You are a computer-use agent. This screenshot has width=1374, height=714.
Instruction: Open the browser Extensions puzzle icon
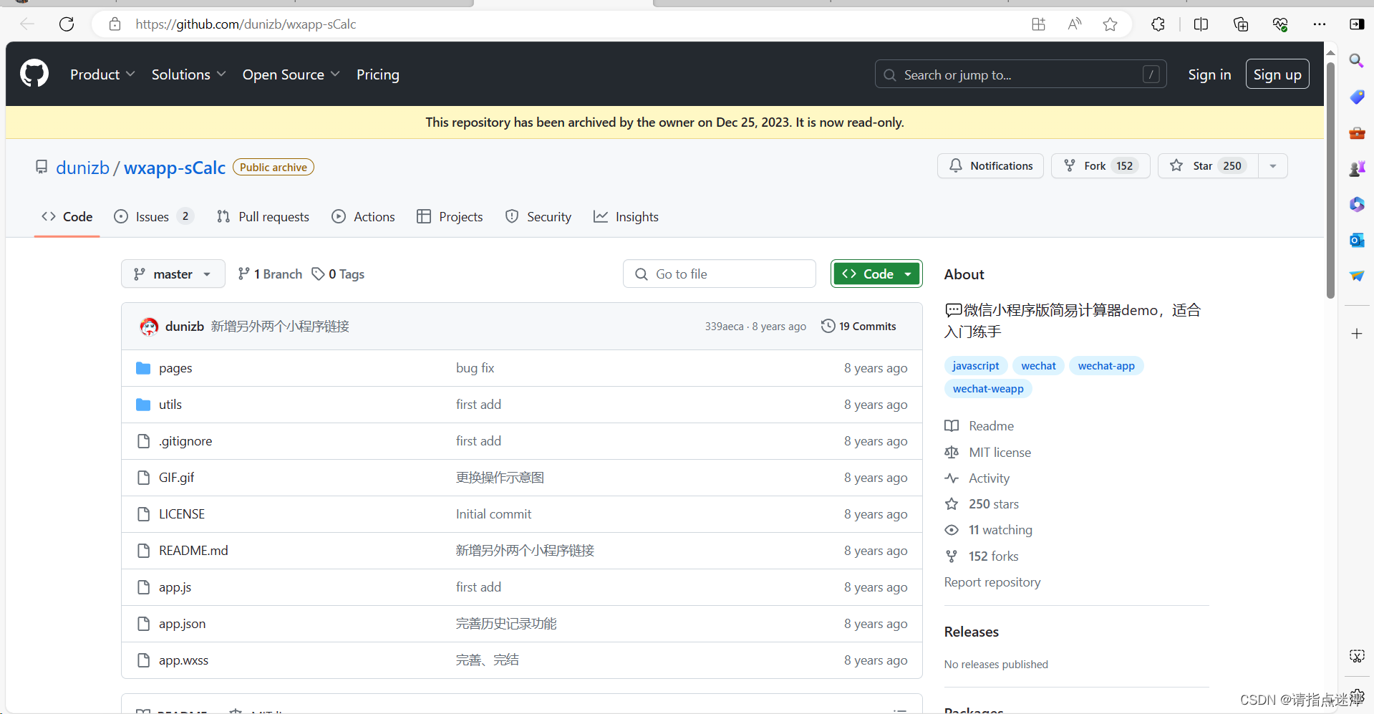[1158, 24]
